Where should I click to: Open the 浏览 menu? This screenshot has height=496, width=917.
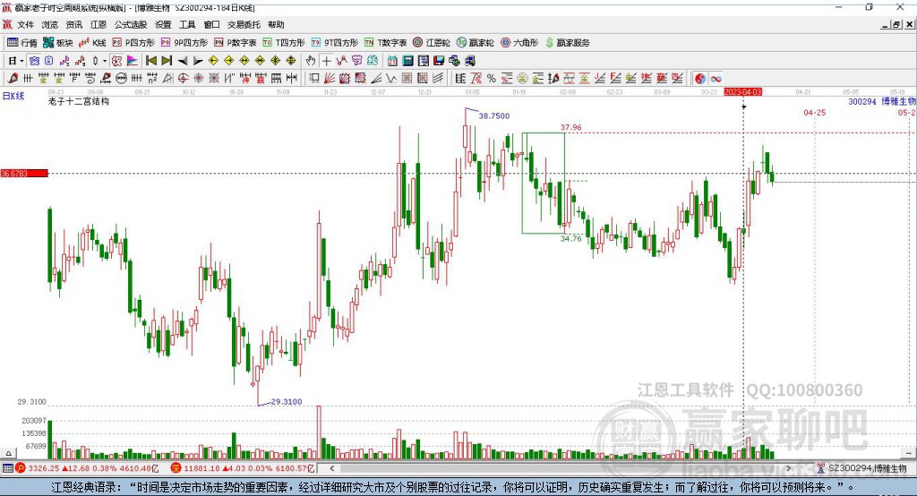point(50,24)
